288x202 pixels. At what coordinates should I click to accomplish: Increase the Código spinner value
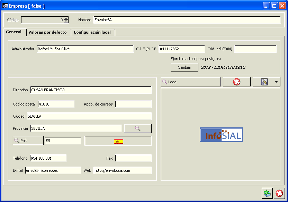click(66, 18)
